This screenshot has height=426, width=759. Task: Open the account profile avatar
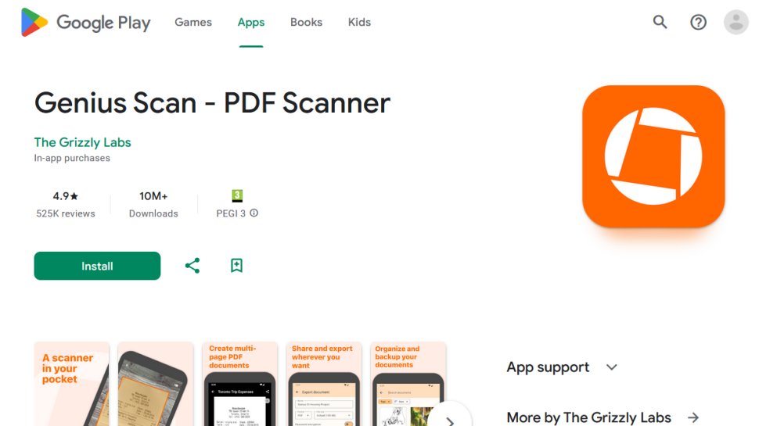coord(736,22)
